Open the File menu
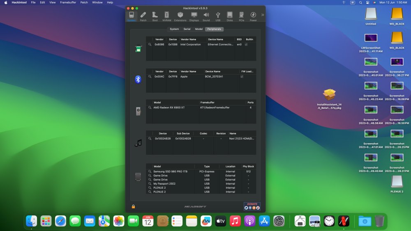 (33, 2)
